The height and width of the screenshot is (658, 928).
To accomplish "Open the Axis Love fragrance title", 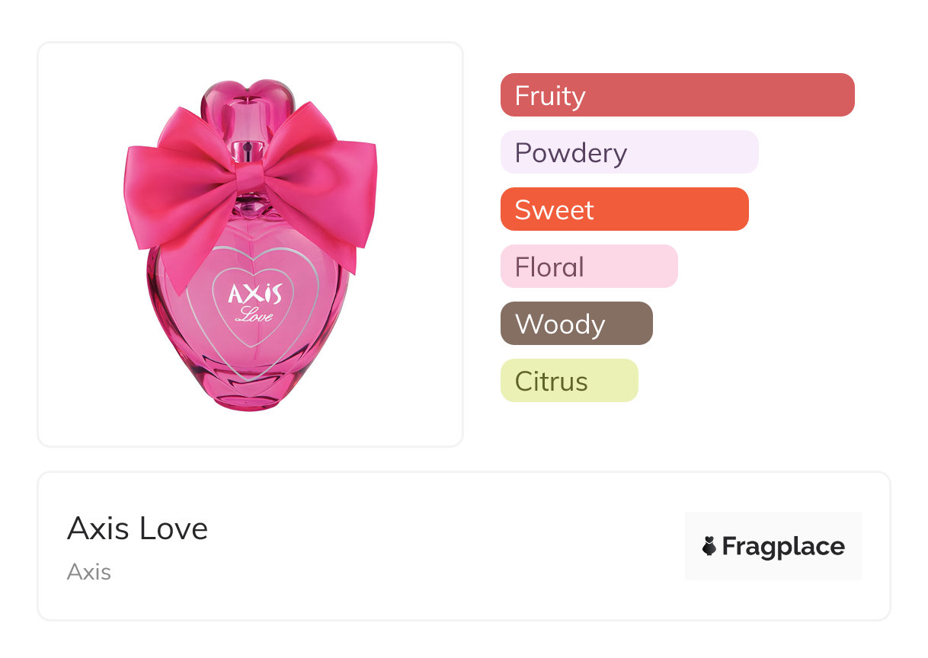I will [138, 529].
